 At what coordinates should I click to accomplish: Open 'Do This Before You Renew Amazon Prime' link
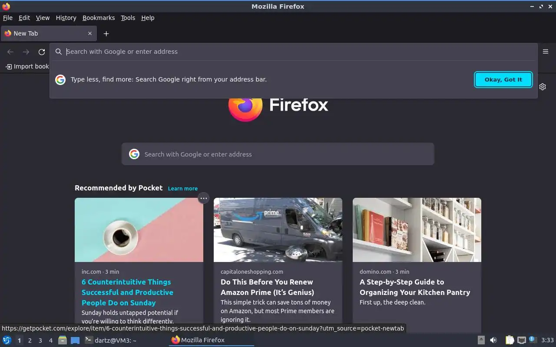[x=267, y=287]
